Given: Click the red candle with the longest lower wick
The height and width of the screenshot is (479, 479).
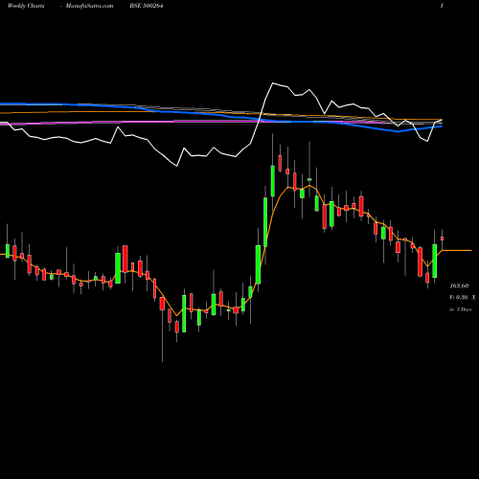Looking at the screenshot, I should point(162,304).
